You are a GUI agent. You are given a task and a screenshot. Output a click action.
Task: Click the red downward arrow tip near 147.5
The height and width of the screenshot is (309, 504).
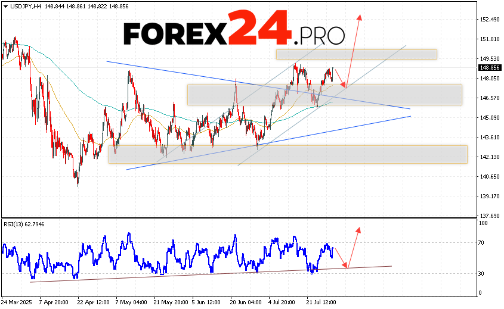(344, 85)
